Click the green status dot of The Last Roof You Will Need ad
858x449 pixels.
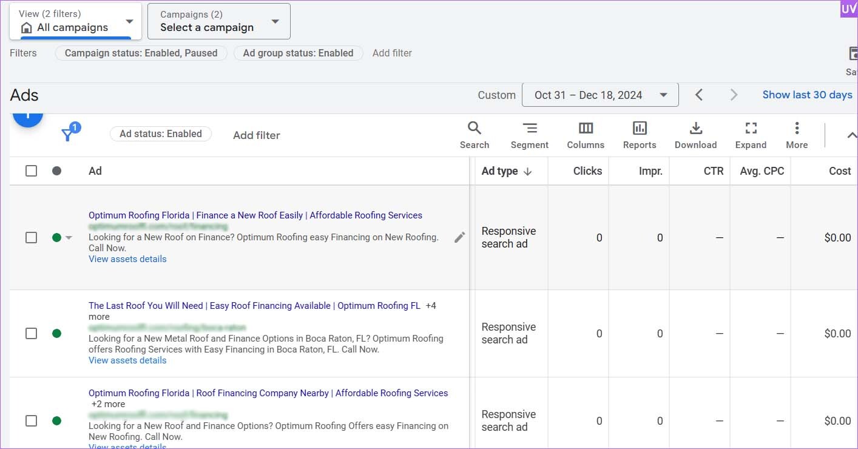point(56,333)
